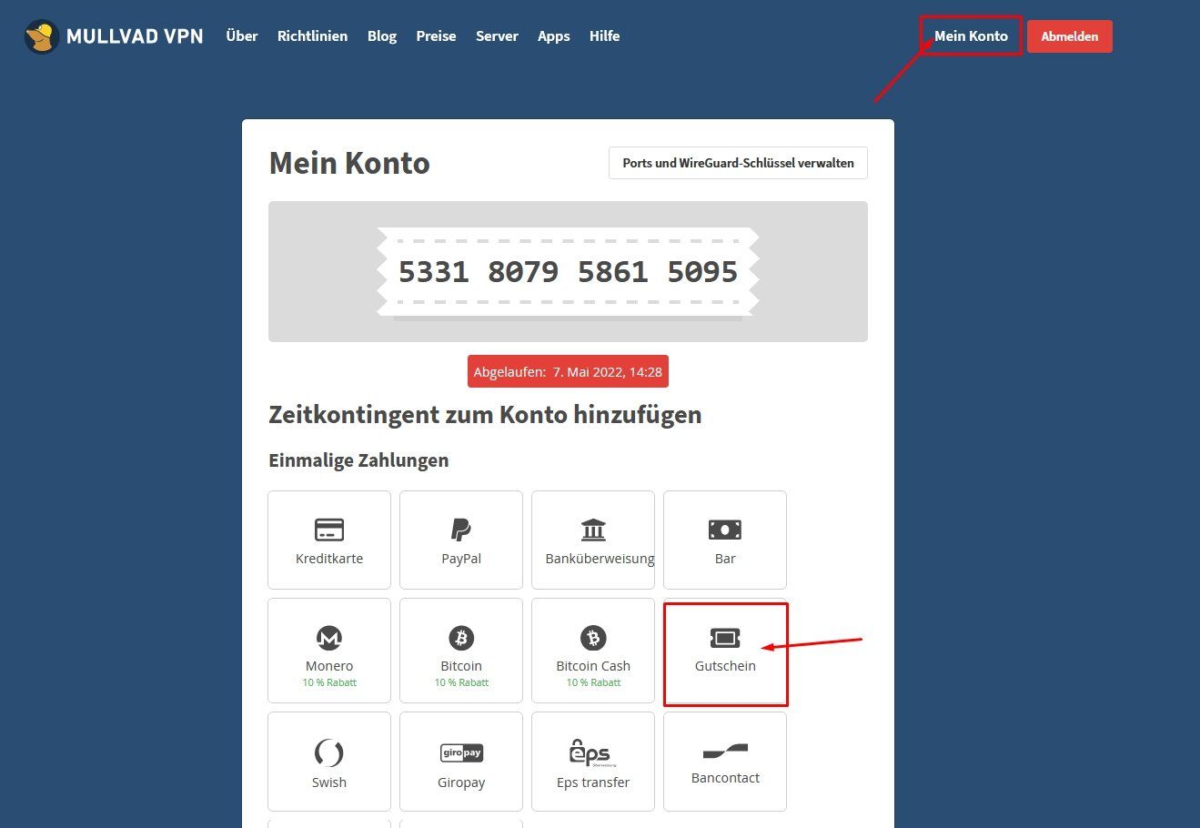Choose the Giropay logo icon
The height and width of the screenshot is (828, 1200).
pos(461,753)
